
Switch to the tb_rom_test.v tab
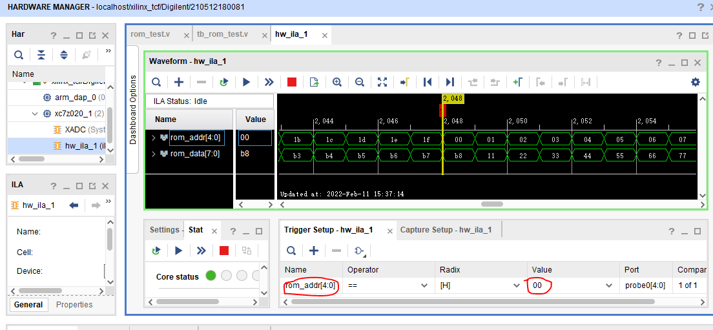point(222,34)
